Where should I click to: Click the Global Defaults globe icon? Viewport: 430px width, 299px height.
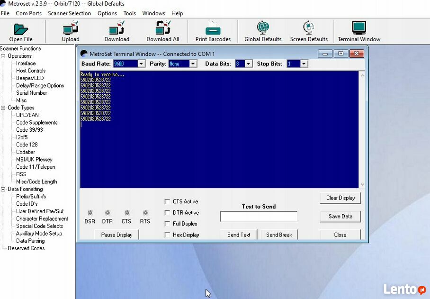(263, 28)
